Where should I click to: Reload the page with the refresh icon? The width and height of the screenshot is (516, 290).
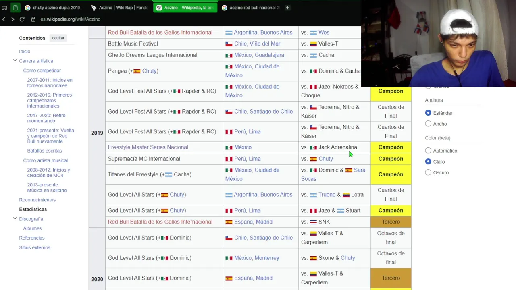click(22, 19)
